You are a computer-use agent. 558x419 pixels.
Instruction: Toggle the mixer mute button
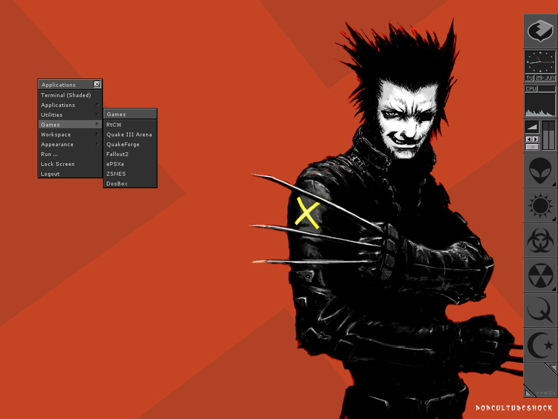pos(532,147)
